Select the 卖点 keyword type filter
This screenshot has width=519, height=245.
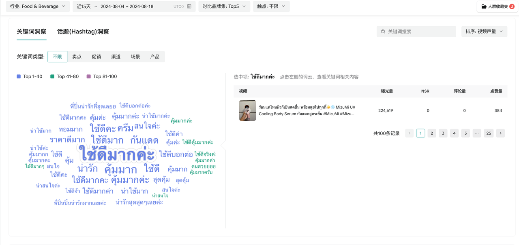pos(77,57)
